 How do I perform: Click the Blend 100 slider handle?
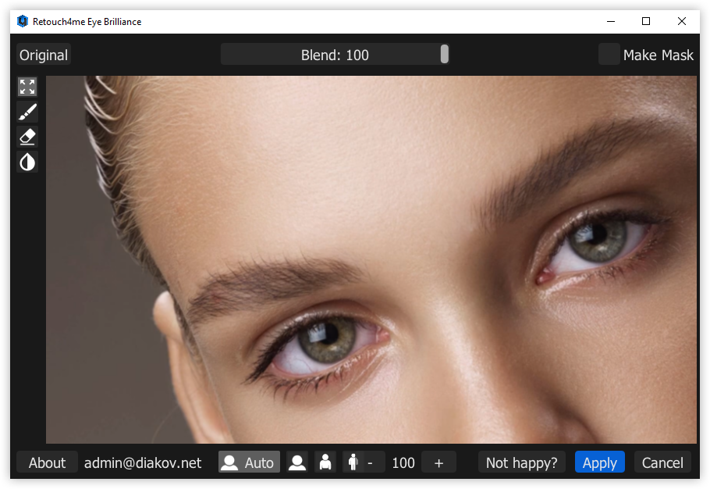coord(444,54)
